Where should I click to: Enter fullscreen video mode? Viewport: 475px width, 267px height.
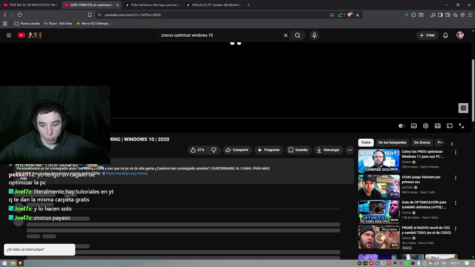click(461, 126)
